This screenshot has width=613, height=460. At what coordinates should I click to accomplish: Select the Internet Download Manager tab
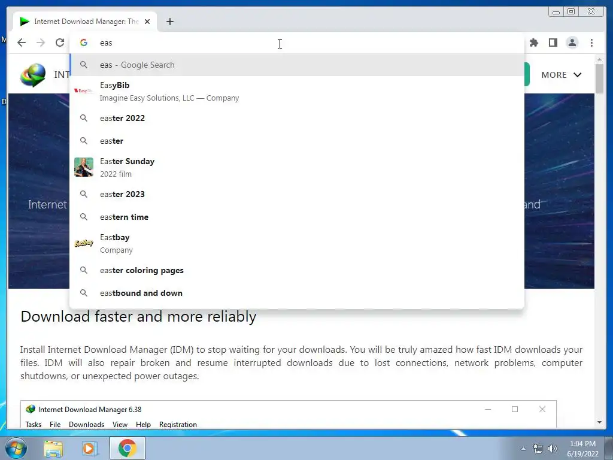[x=85, y=22]
